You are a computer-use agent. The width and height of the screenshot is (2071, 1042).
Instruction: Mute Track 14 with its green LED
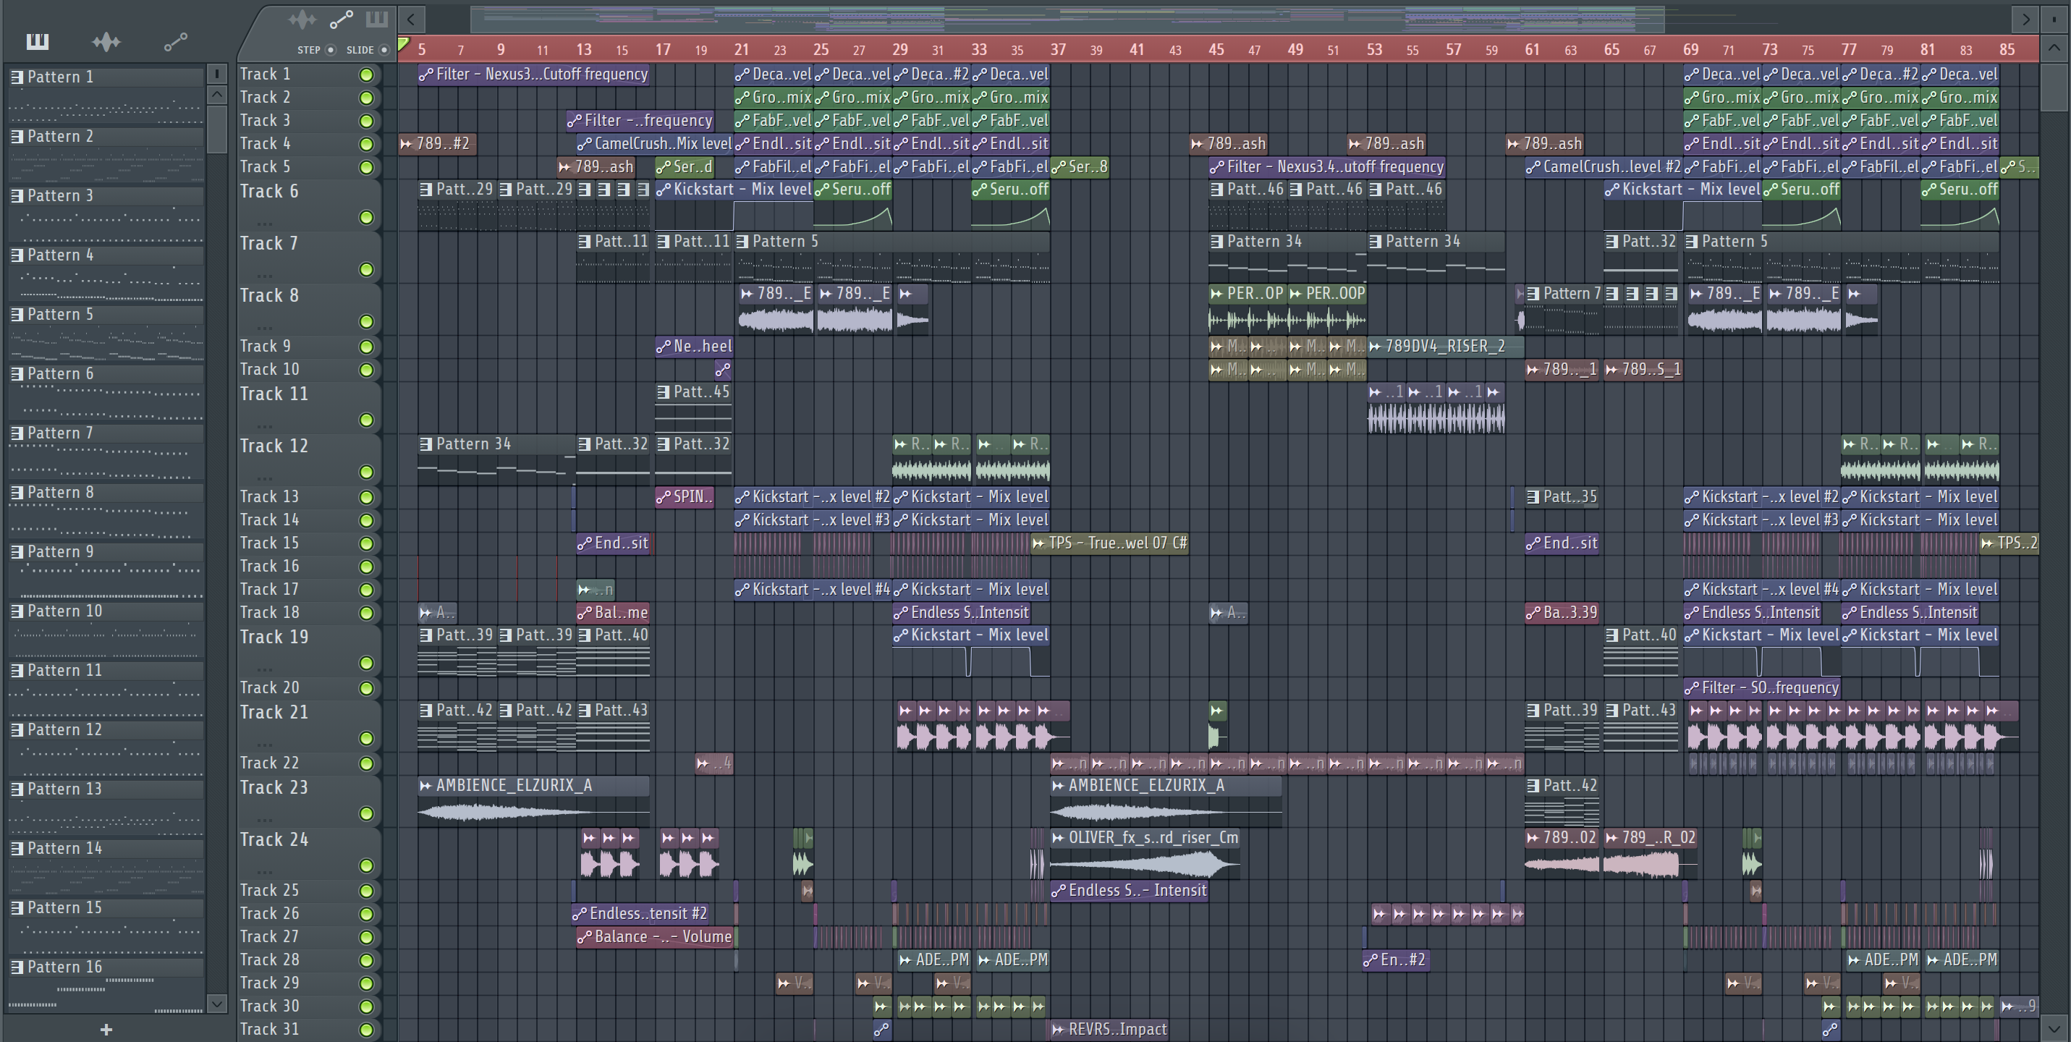tap(366, 520)
